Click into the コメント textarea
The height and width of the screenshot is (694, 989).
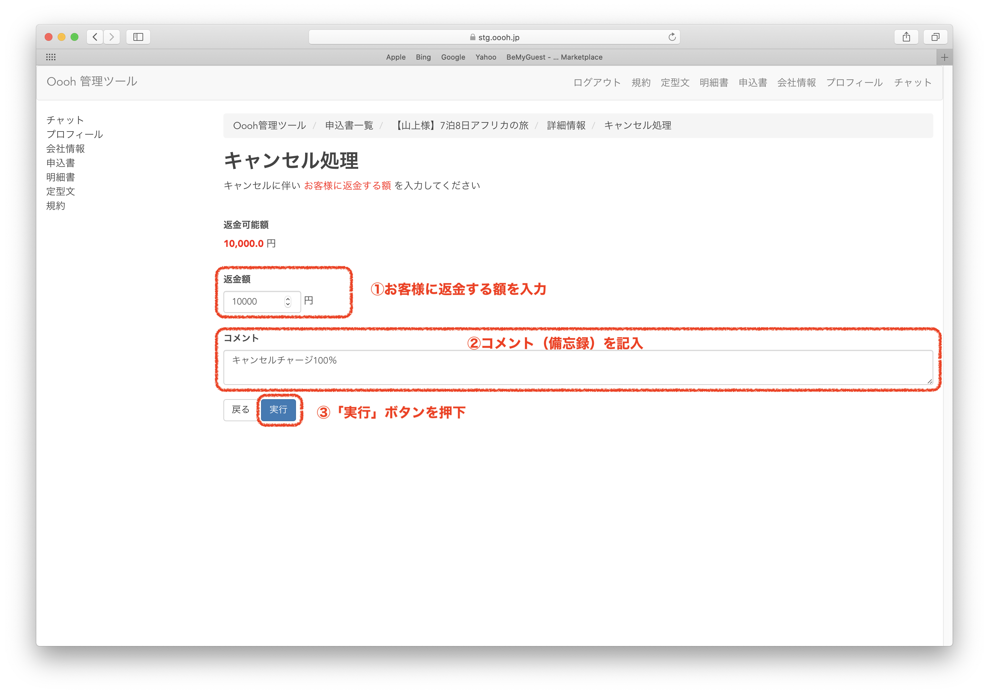tap(578, 367)
